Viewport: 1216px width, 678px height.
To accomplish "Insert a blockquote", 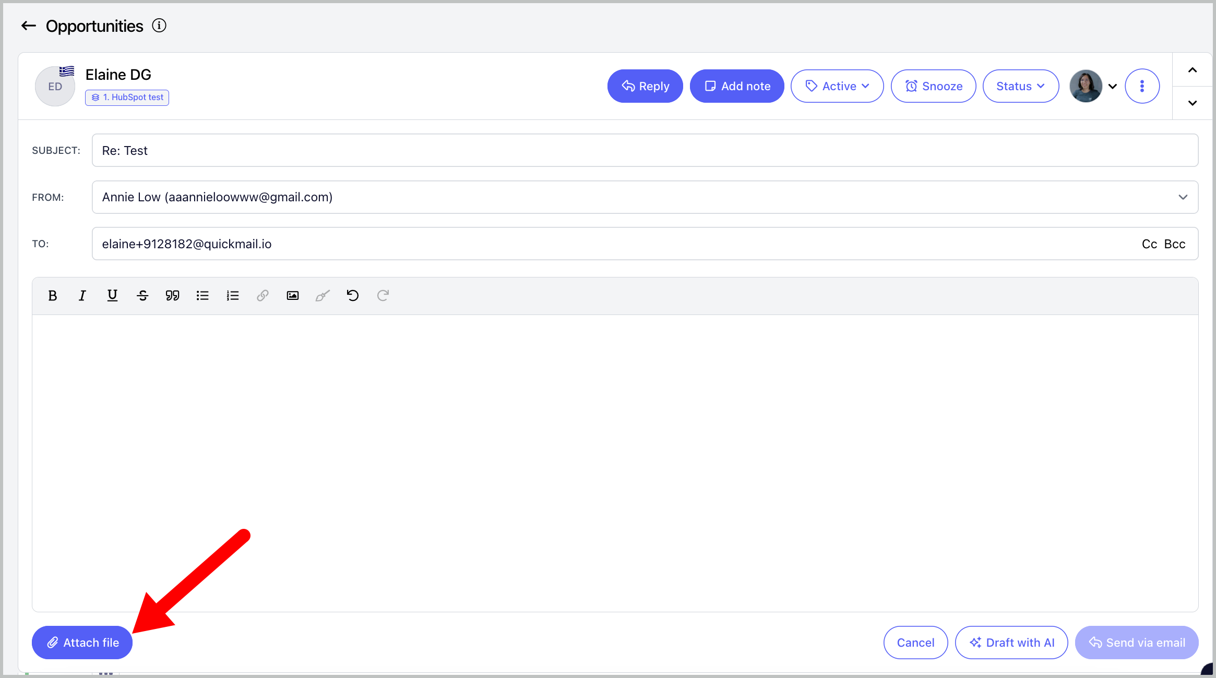I will [172, 296].
